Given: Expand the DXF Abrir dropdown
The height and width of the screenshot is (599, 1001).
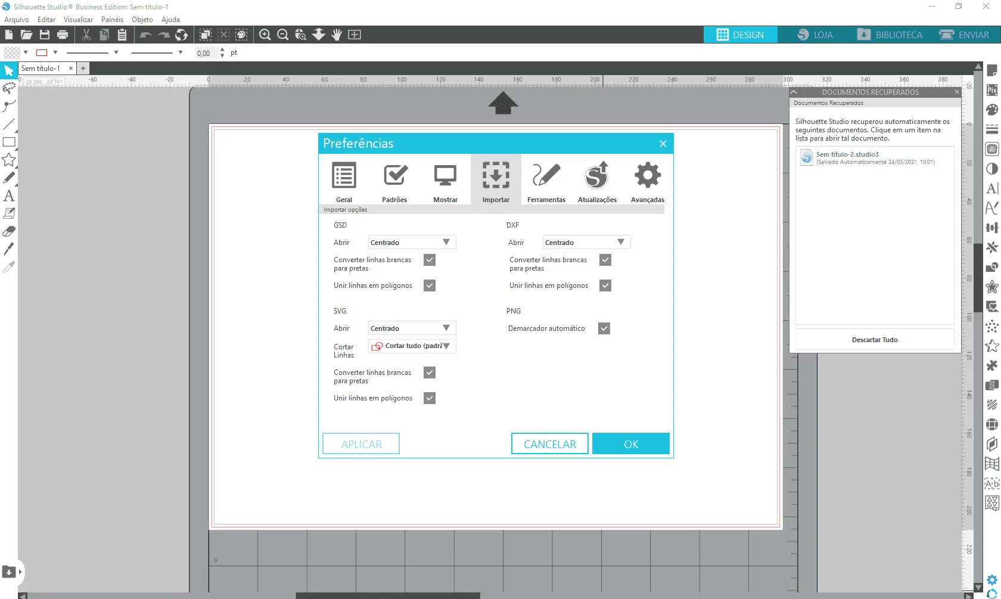Looking at the screenshot, I should [586, 242].
